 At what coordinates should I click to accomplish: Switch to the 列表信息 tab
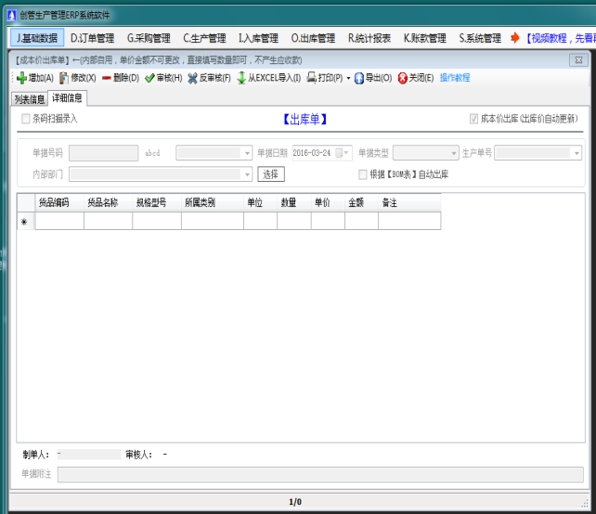pos(29,98)
